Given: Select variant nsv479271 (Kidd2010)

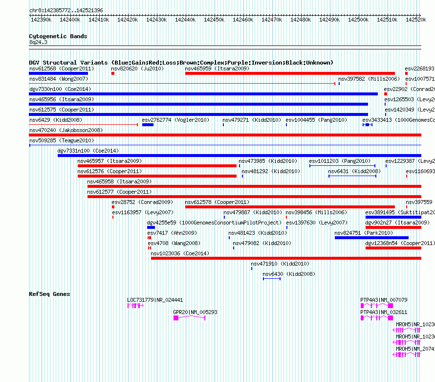Looking at the screenshot, I should coord(252,120).
